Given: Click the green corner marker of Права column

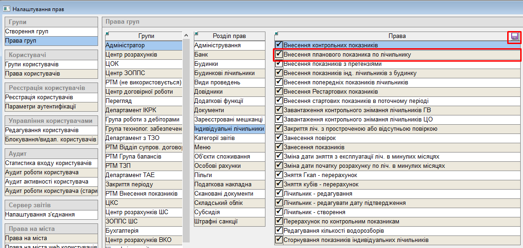Looking at the screenshot, I should click(277, 33).
